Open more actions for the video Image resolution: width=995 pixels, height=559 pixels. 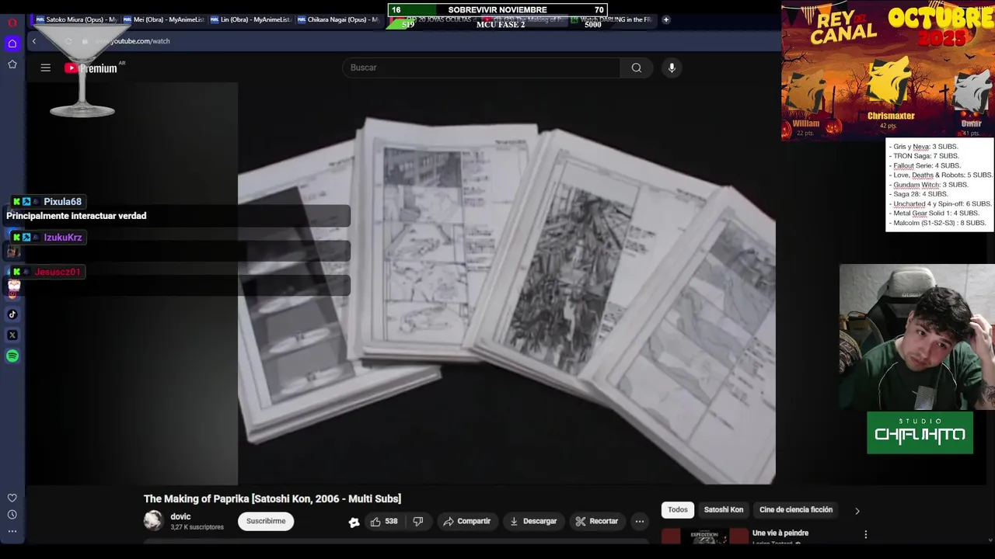(640, 522)
